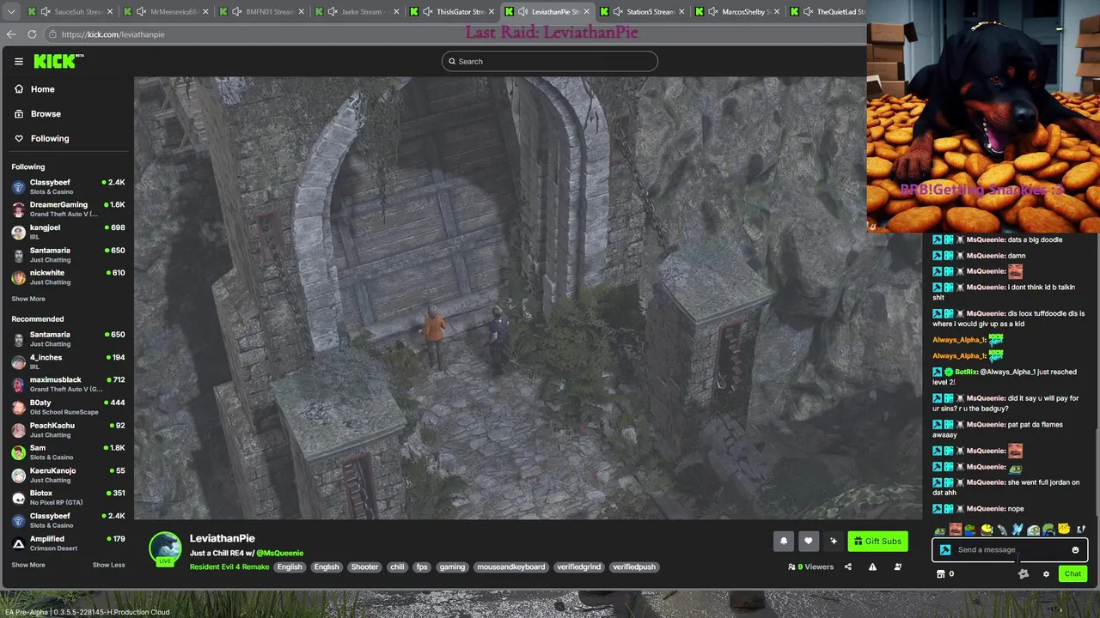Click the 9 Viewers count

[810, 566]
